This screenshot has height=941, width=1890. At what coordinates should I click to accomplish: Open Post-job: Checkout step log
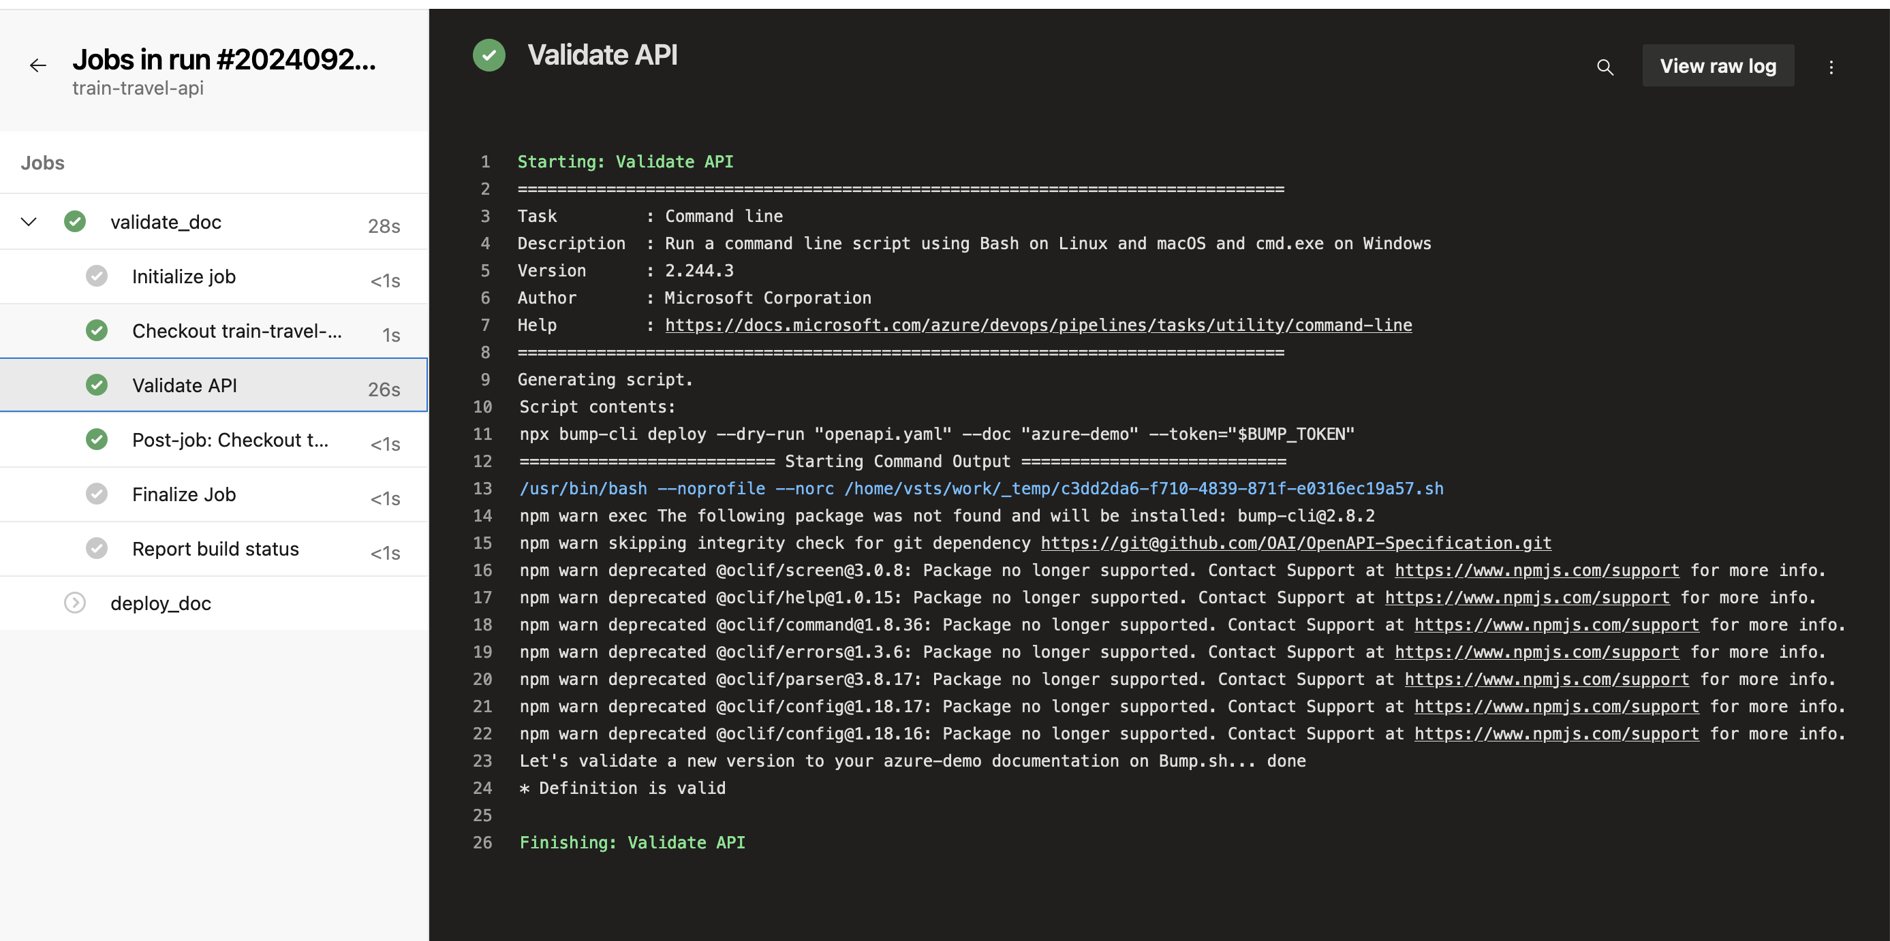230,440
